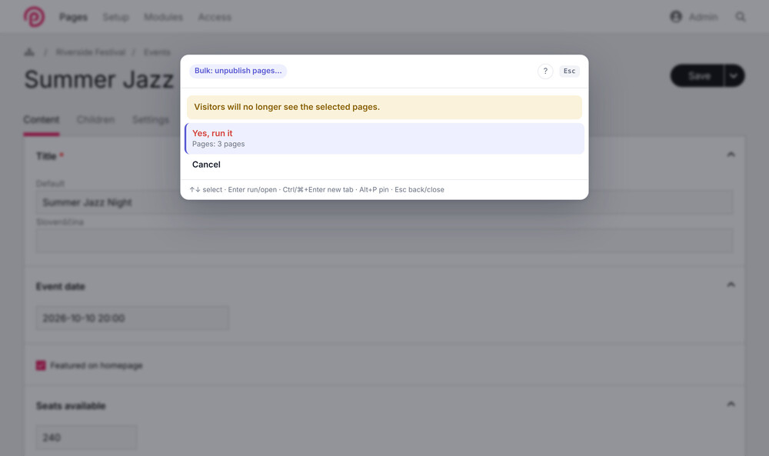Focus the Seats available input field
The height and width of the screenshot is (456, 769).
coord(86,438)
